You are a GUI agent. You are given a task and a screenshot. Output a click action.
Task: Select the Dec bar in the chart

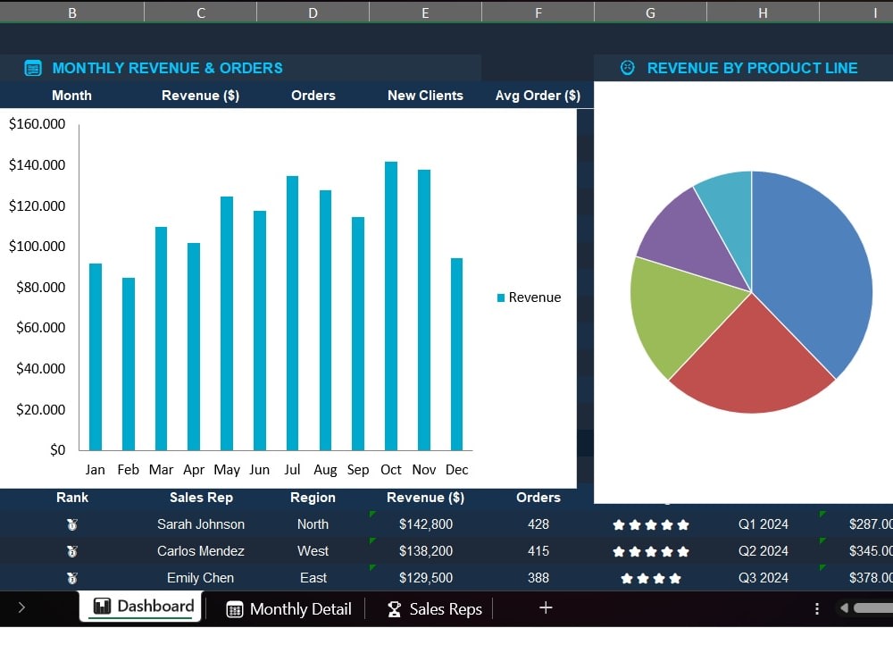tap(456, 354)
